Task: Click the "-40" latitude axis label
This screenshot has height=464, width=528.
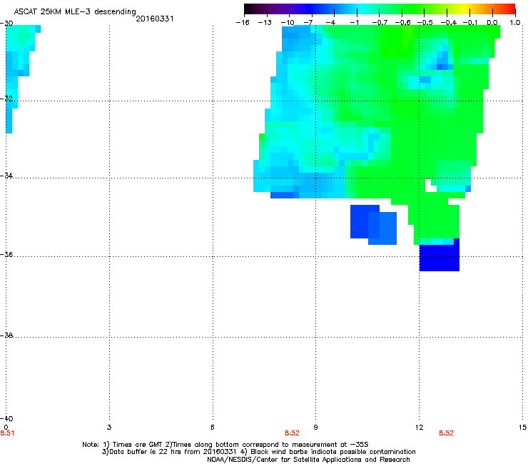Action: pos(6,418)
